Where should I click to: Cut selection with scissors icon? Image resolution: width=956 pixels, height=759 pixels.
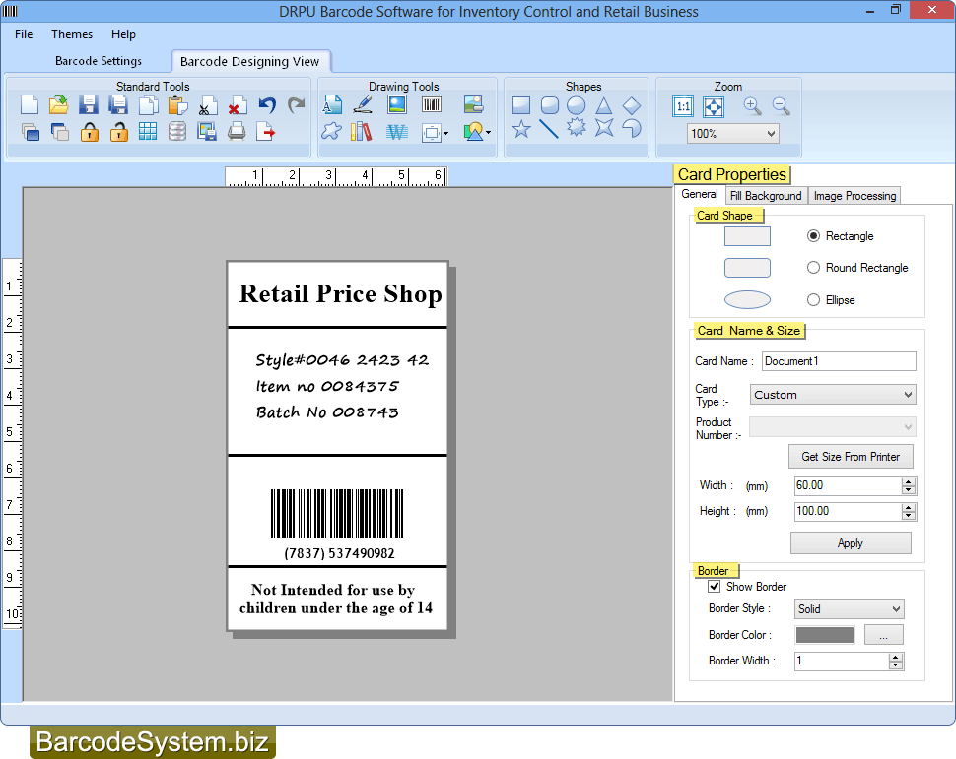point(207,104)
